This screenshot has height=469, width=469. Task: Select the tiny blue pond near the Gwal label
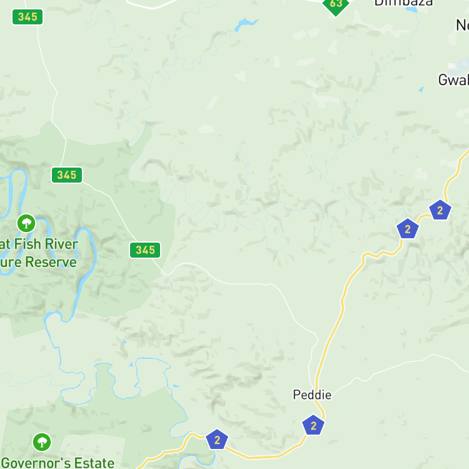pyautogui.click(x=421, y=89)
